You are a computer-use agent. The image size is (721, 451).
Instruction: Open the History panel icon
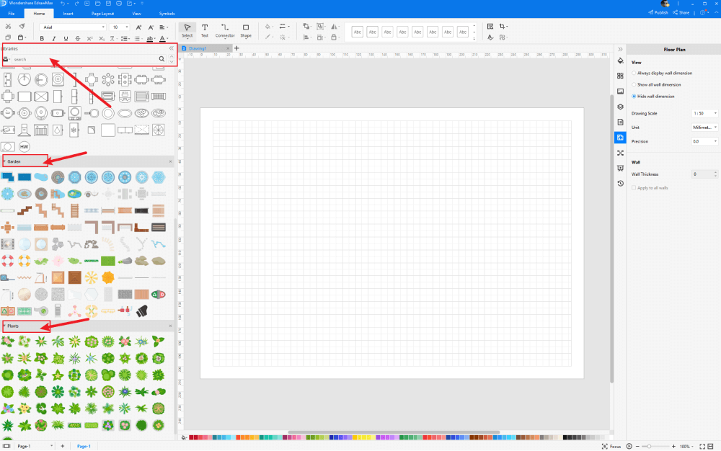620,183
